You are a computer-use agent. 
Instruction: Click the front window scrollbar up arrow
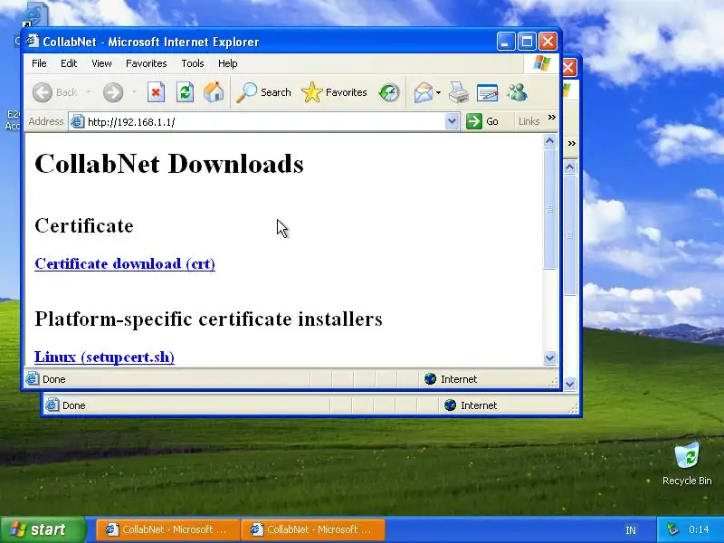[x=549, y=141]
